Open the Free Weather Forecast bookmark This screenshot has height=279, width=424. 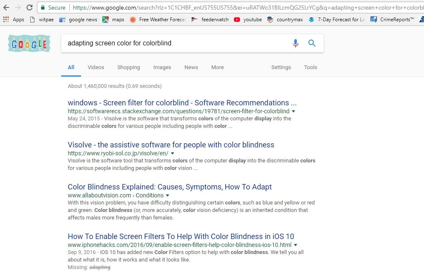[x=158, y=20]
